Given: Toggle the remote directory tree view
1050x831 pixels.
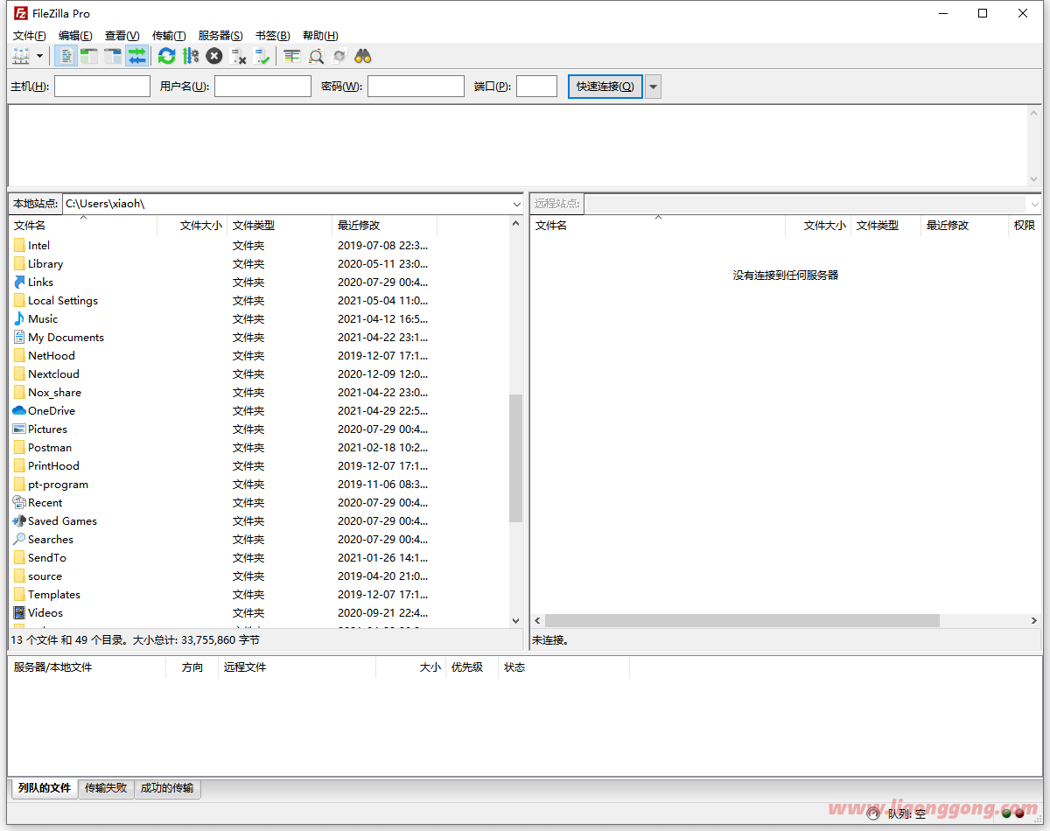Looking at the screenshot, I should point(113,56).
